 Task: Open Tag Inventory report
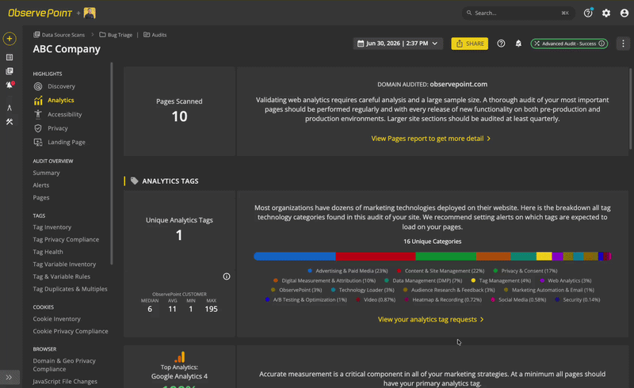[52, 227]
